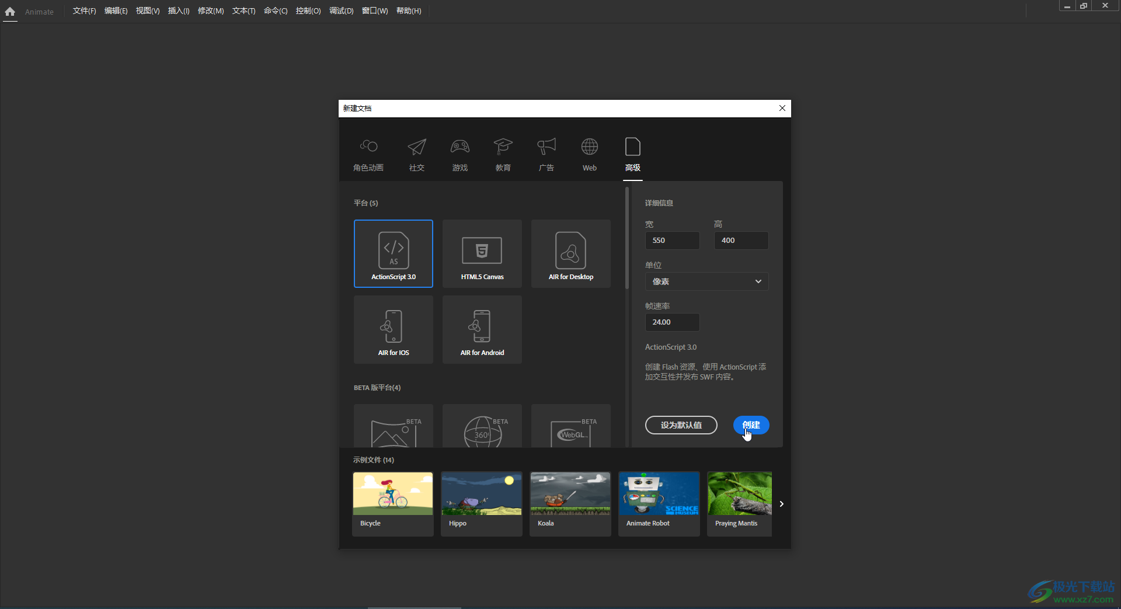Open the Praying Mantis sample file
This screenshot has width=1121, height=609.
point(739,504)
